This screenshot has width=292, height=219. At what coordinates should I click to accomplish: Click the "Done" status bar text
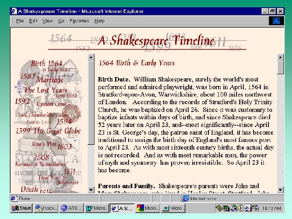[25, 198]
